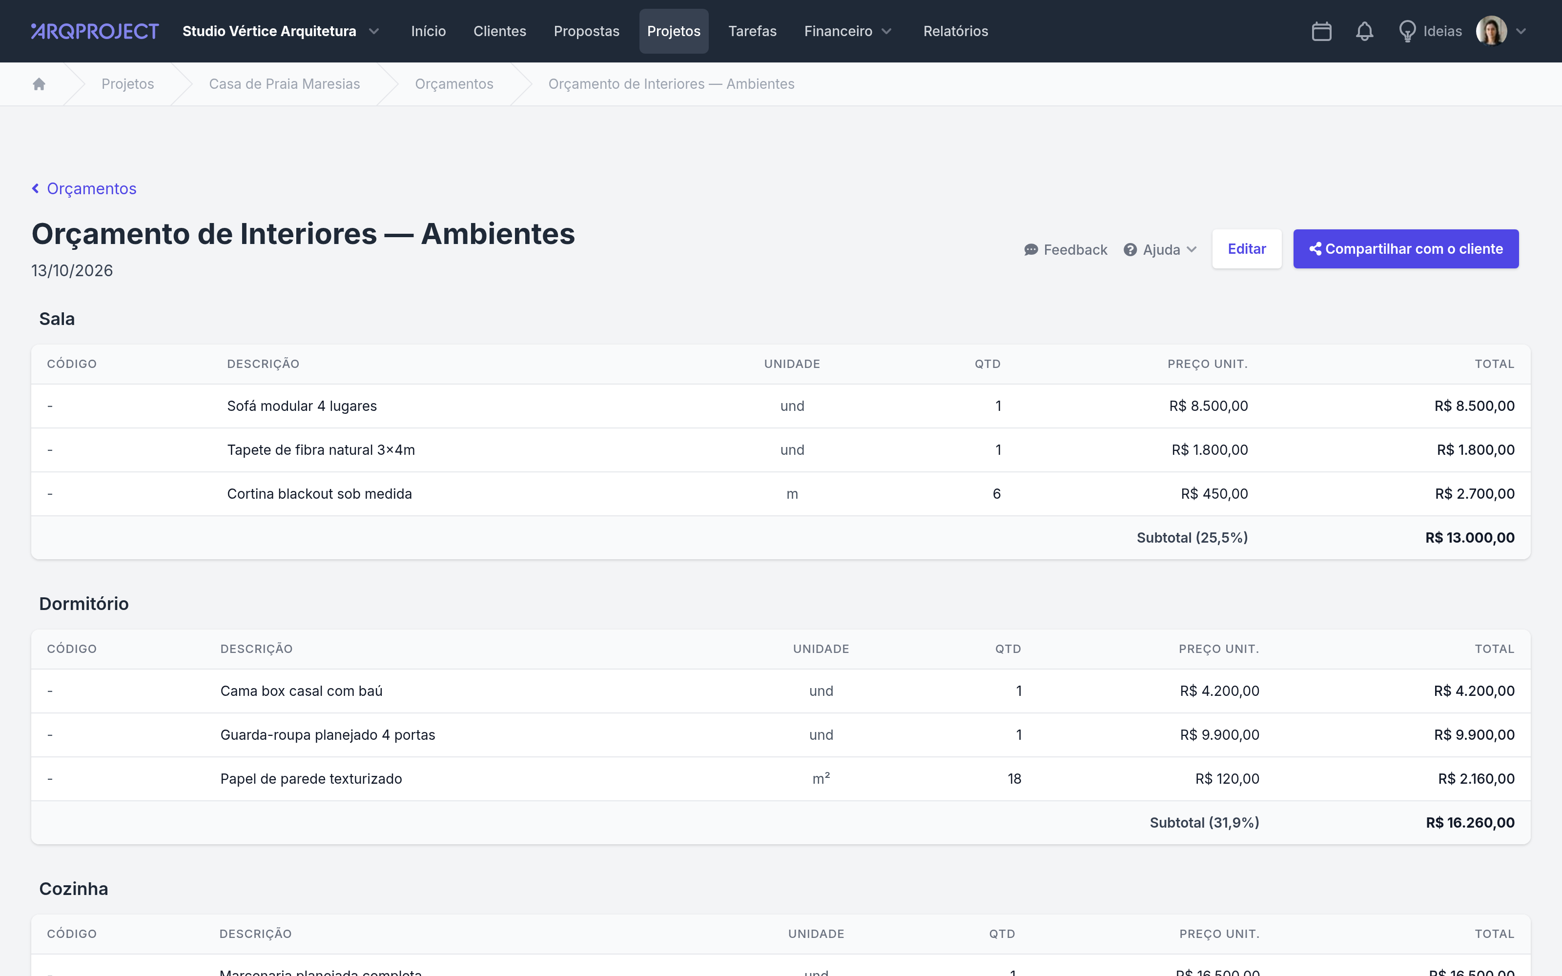
Task: Open the calendar icon in header
Action: 1321,31
